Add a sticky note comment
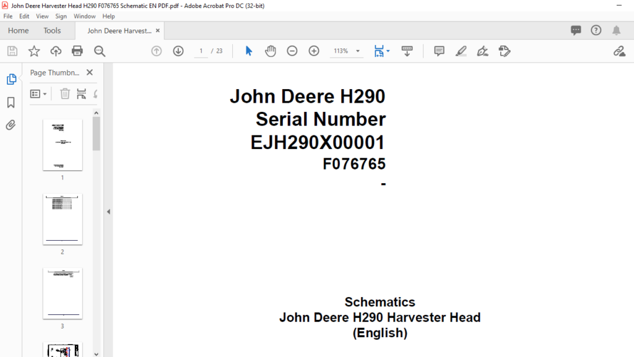634x357 pixels. point(439,51)
